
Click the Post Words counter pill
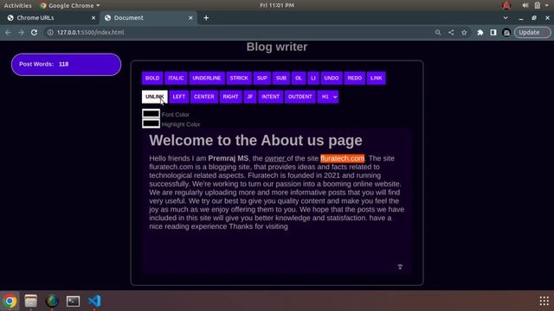click(66, 64)
